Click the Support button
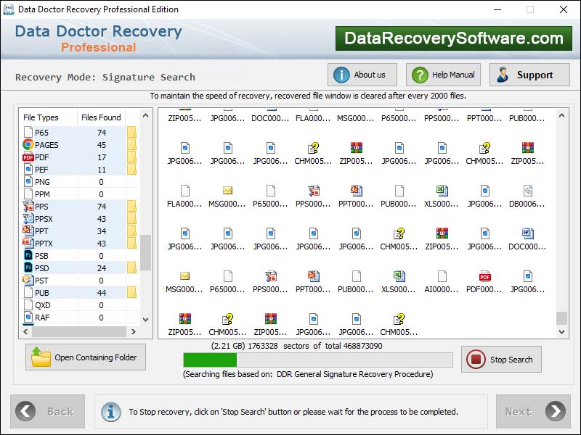The width and height of the screenshot is (581, 435). pyautogui.click(x=529, y=75)
